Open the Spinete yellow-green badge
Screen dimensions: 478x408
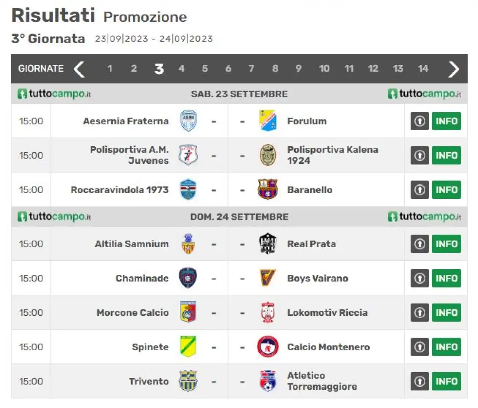click(188, 347)
